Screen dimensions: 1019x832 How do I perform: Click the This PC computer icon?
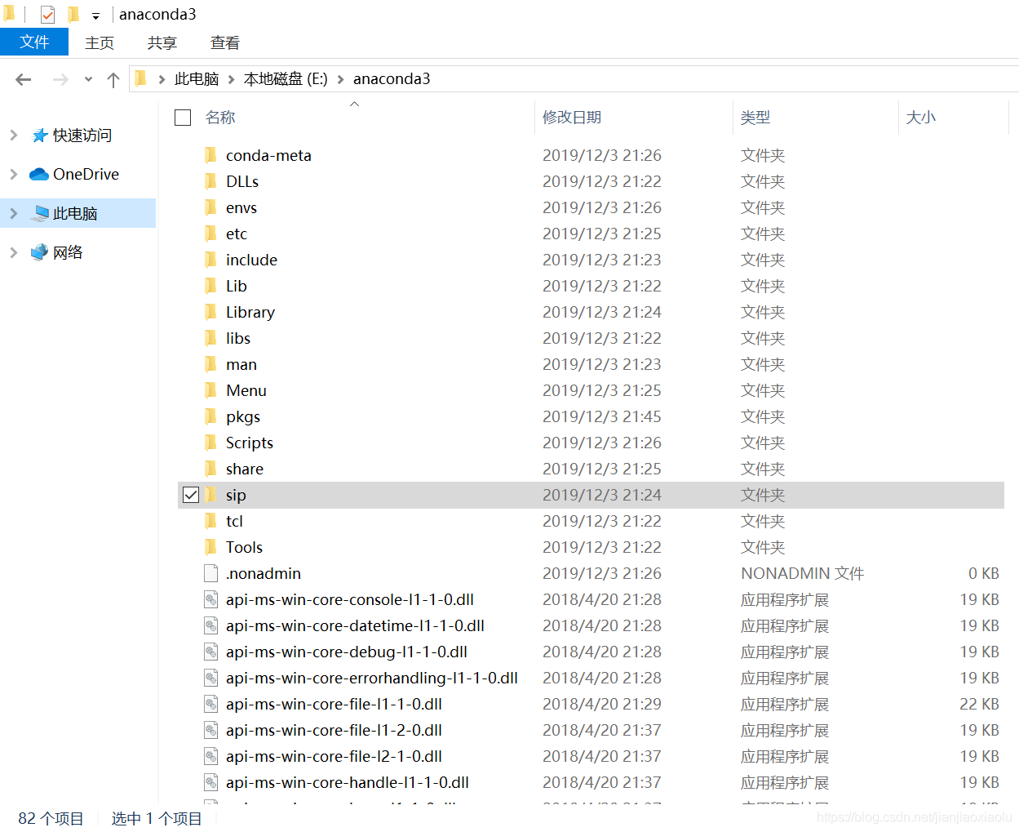pyautogui.click(x=40, y=214)
